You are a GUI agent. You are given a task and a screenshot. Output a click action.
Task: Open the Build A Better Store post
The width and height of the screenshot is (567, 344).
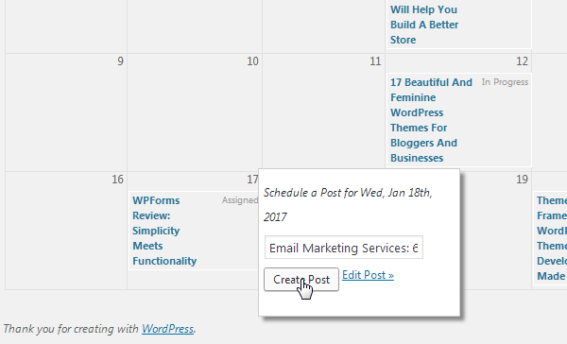[x=424, y=25]
